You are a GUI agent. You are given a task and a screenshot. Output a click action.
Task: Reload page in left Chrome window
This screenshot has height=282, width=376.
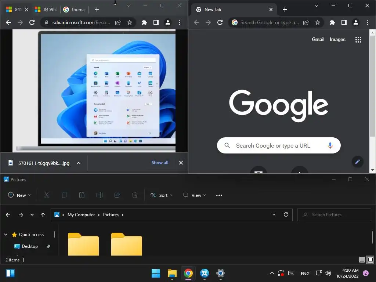[x=32, y=22]
